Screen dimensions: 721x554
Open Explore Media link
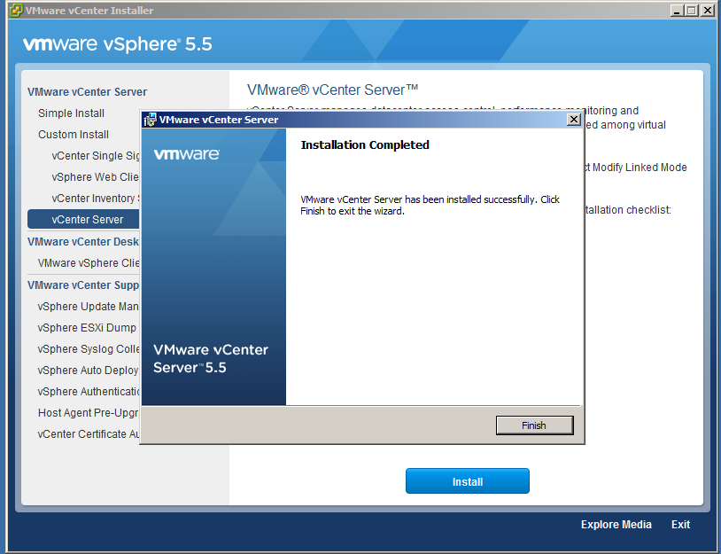(616, 525)
